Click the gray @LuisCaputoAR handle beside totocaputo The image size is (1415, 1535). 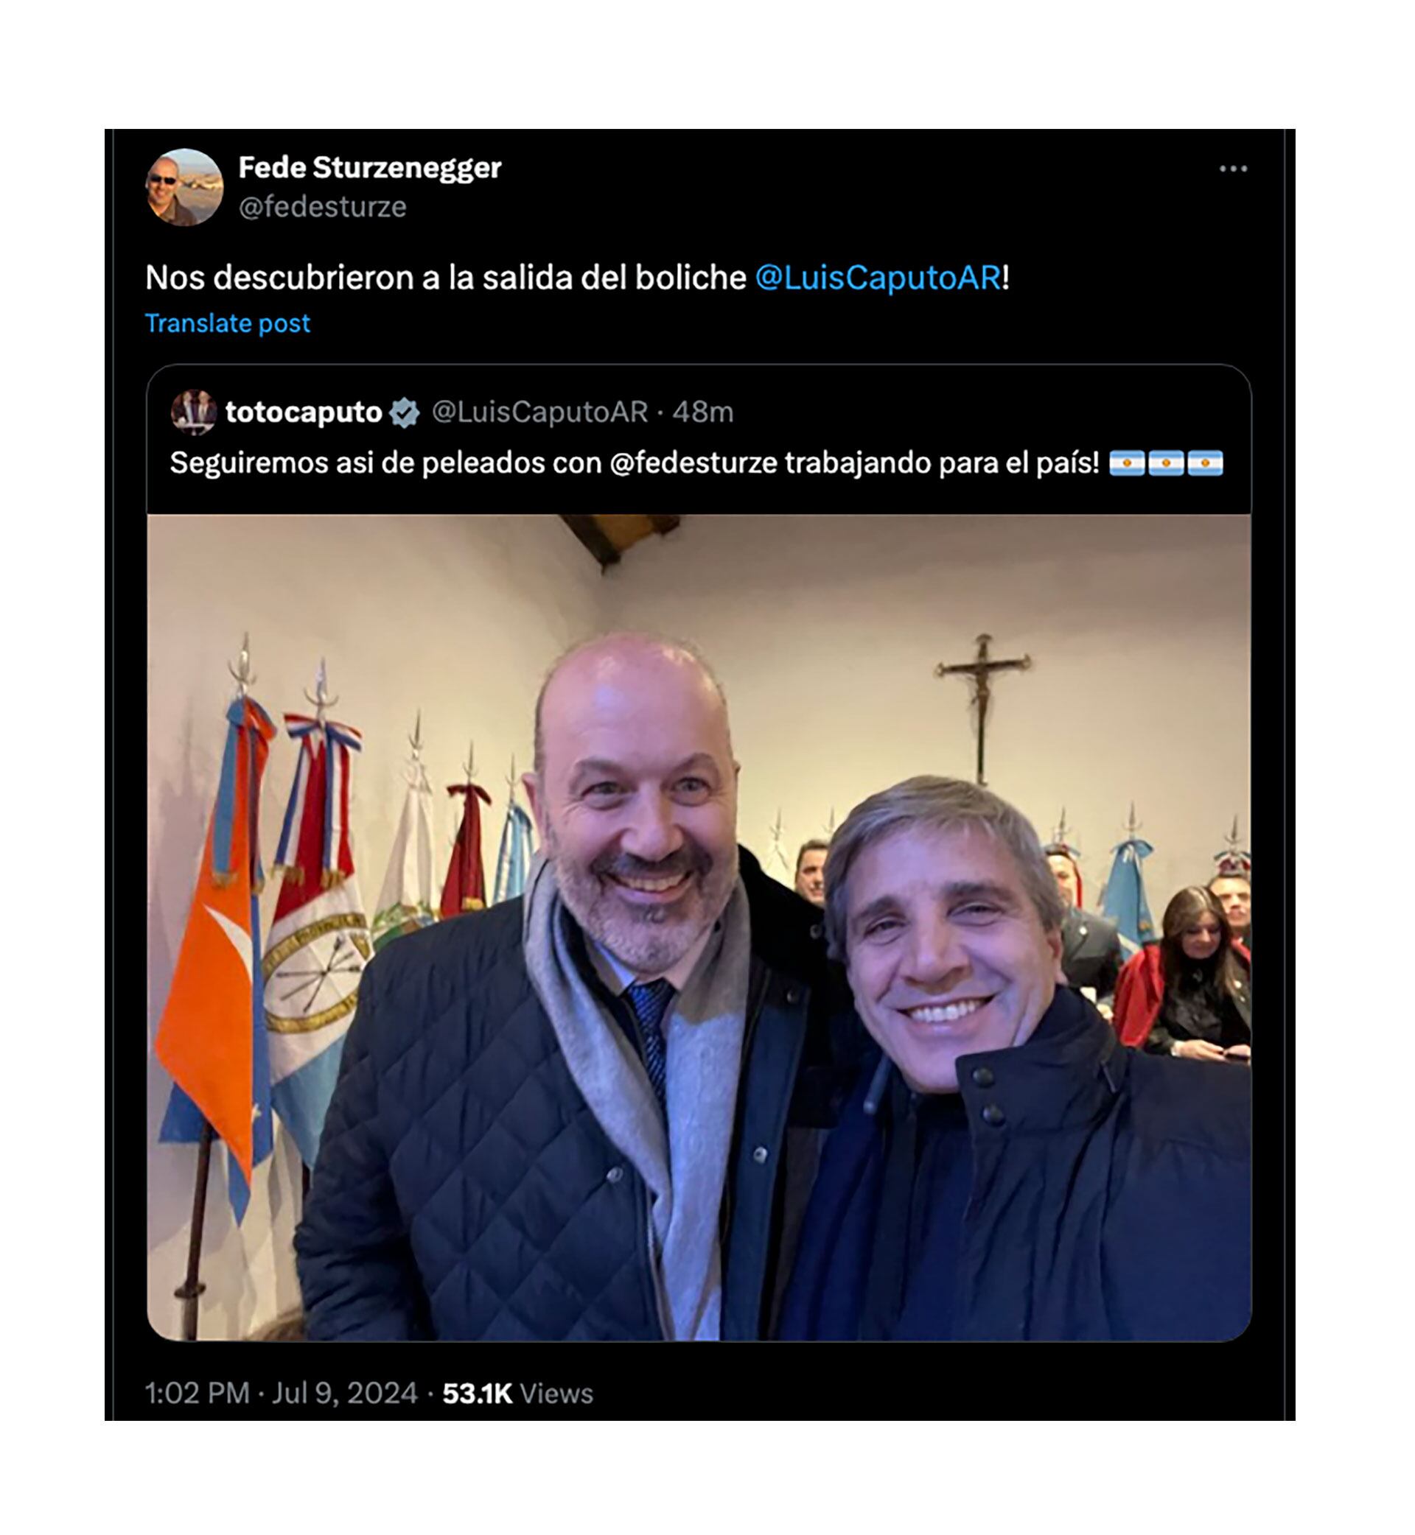pyautogui.click(x=539, y=412)
